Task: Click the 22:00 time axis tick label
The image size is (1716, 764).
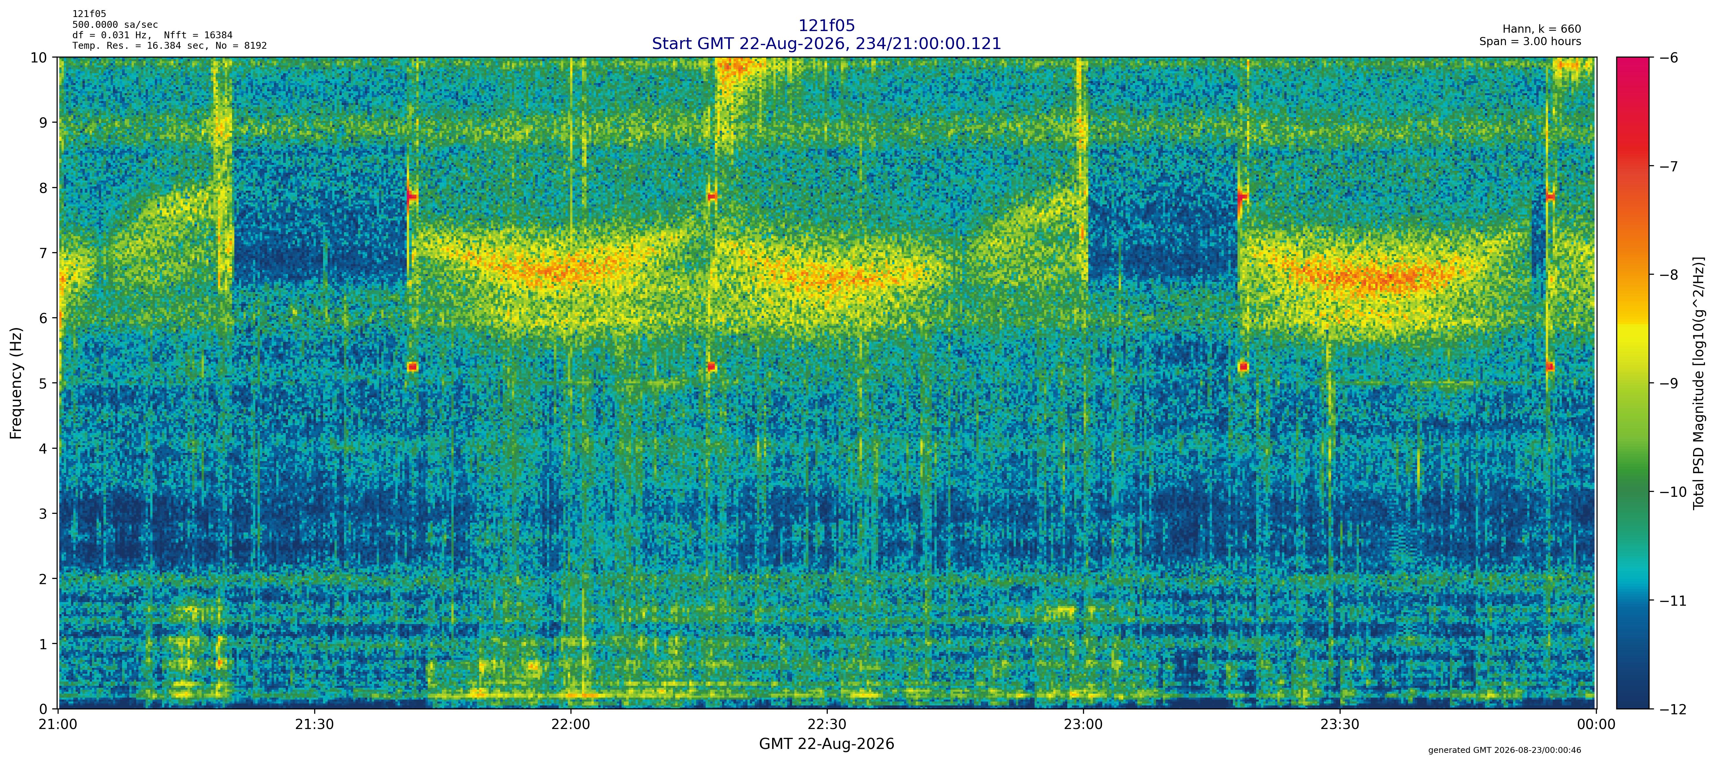Action: [x=571, y=724]
